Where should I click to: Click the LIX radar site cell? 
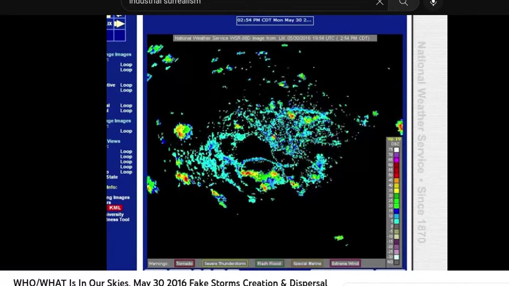[x=110, y=24]
